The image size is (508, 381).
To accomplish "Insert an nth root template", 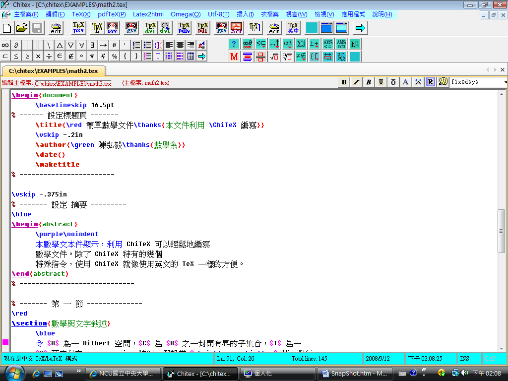I will coord(287,57).
